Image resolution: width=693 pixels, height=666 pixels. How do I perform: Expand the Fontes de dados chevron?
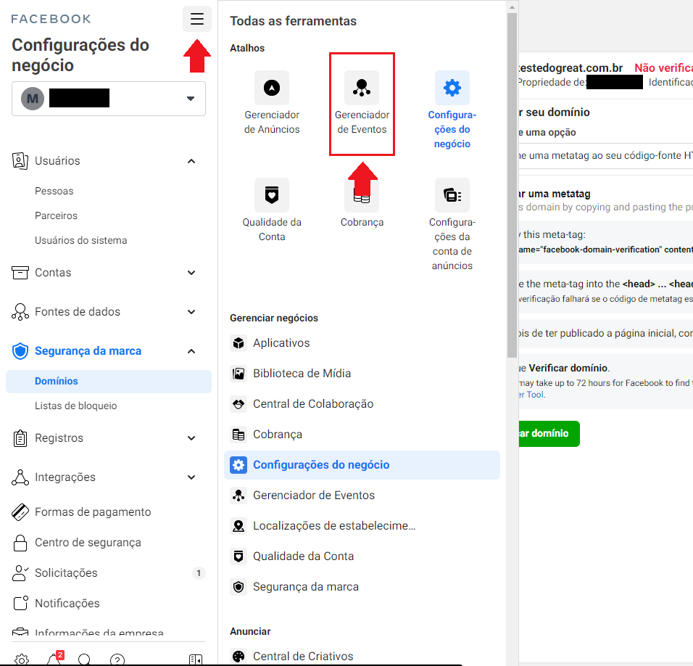191,312
